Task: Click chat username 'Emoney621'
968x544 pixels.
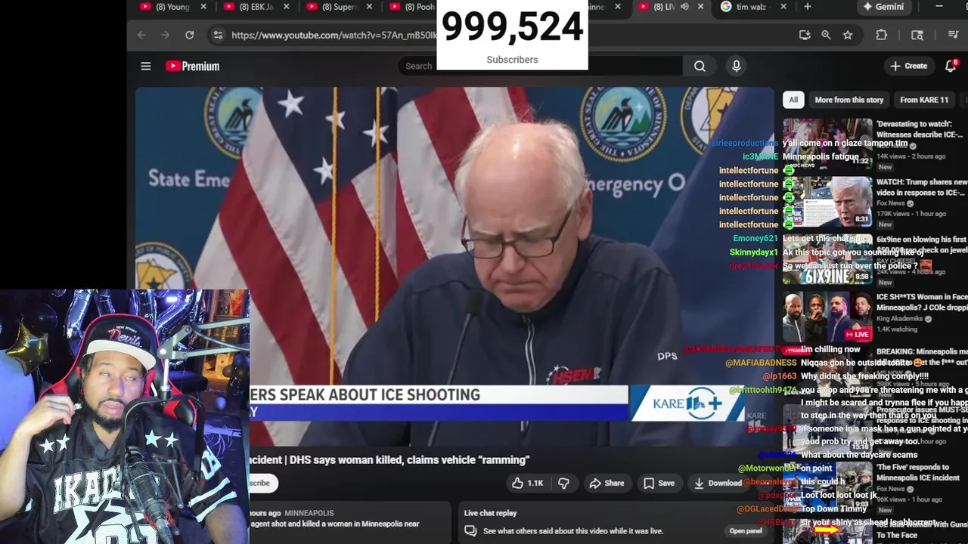Action: pyautogui.click(x=755, y=239)
